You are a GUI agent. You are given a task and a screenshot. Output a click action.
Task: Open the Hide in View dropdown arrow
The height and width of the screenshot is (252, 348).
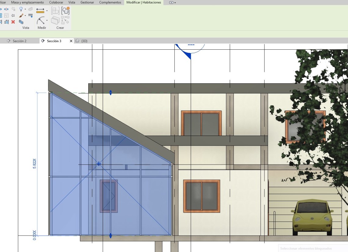pos(25,9)
